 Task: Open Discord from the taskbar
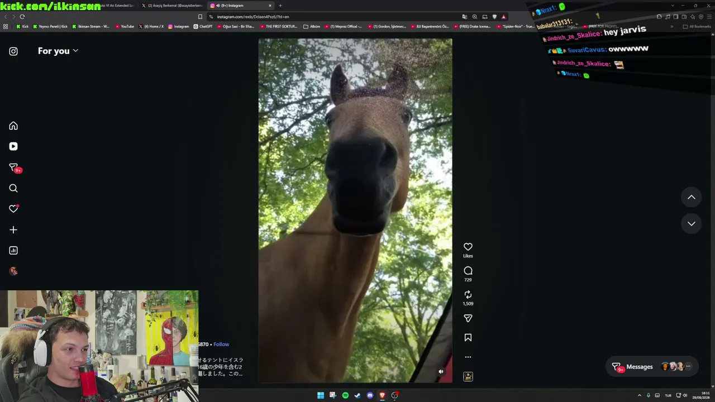(x=370, y=395)
